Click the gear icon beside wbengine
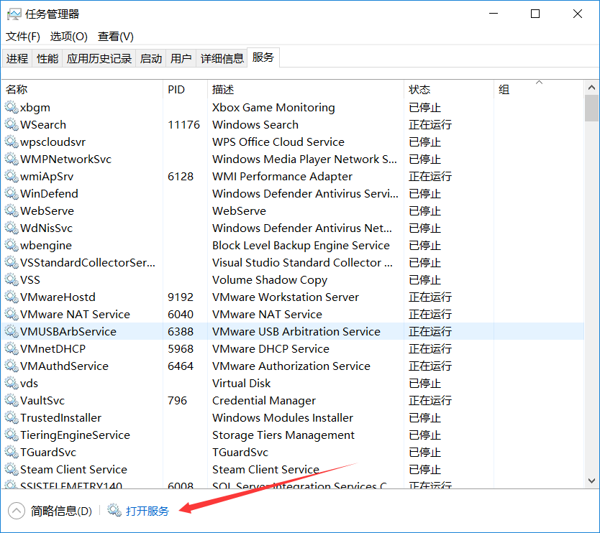Viewport: 600px width, 533px height. [12, 245]
